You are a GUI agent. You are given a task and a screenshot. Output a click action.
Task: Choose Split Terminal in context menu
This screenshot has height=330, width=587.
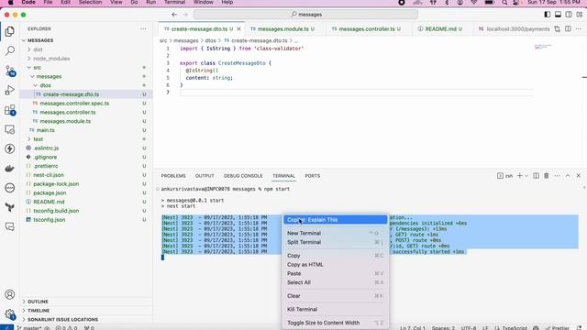335,242
